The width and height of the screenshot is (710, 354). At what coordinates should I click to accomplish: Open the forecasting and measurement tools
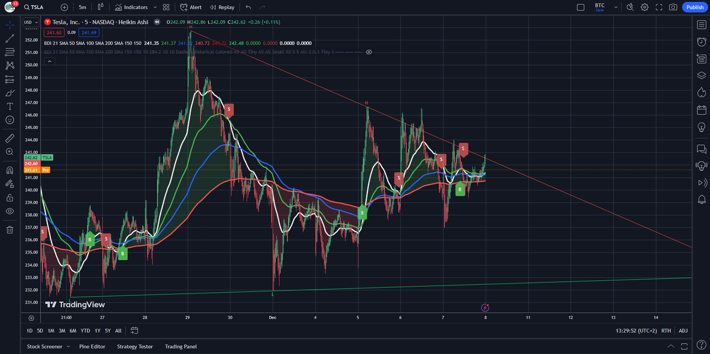click(x=9, y=79)
